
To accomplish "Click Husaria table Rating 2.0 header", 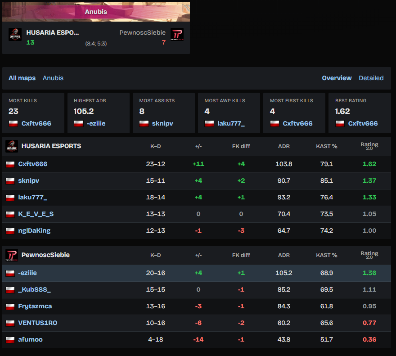I will [x=369, y=146].
